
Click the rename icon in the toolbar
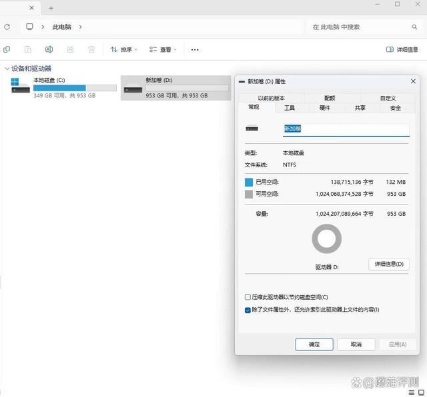[49, 49]
